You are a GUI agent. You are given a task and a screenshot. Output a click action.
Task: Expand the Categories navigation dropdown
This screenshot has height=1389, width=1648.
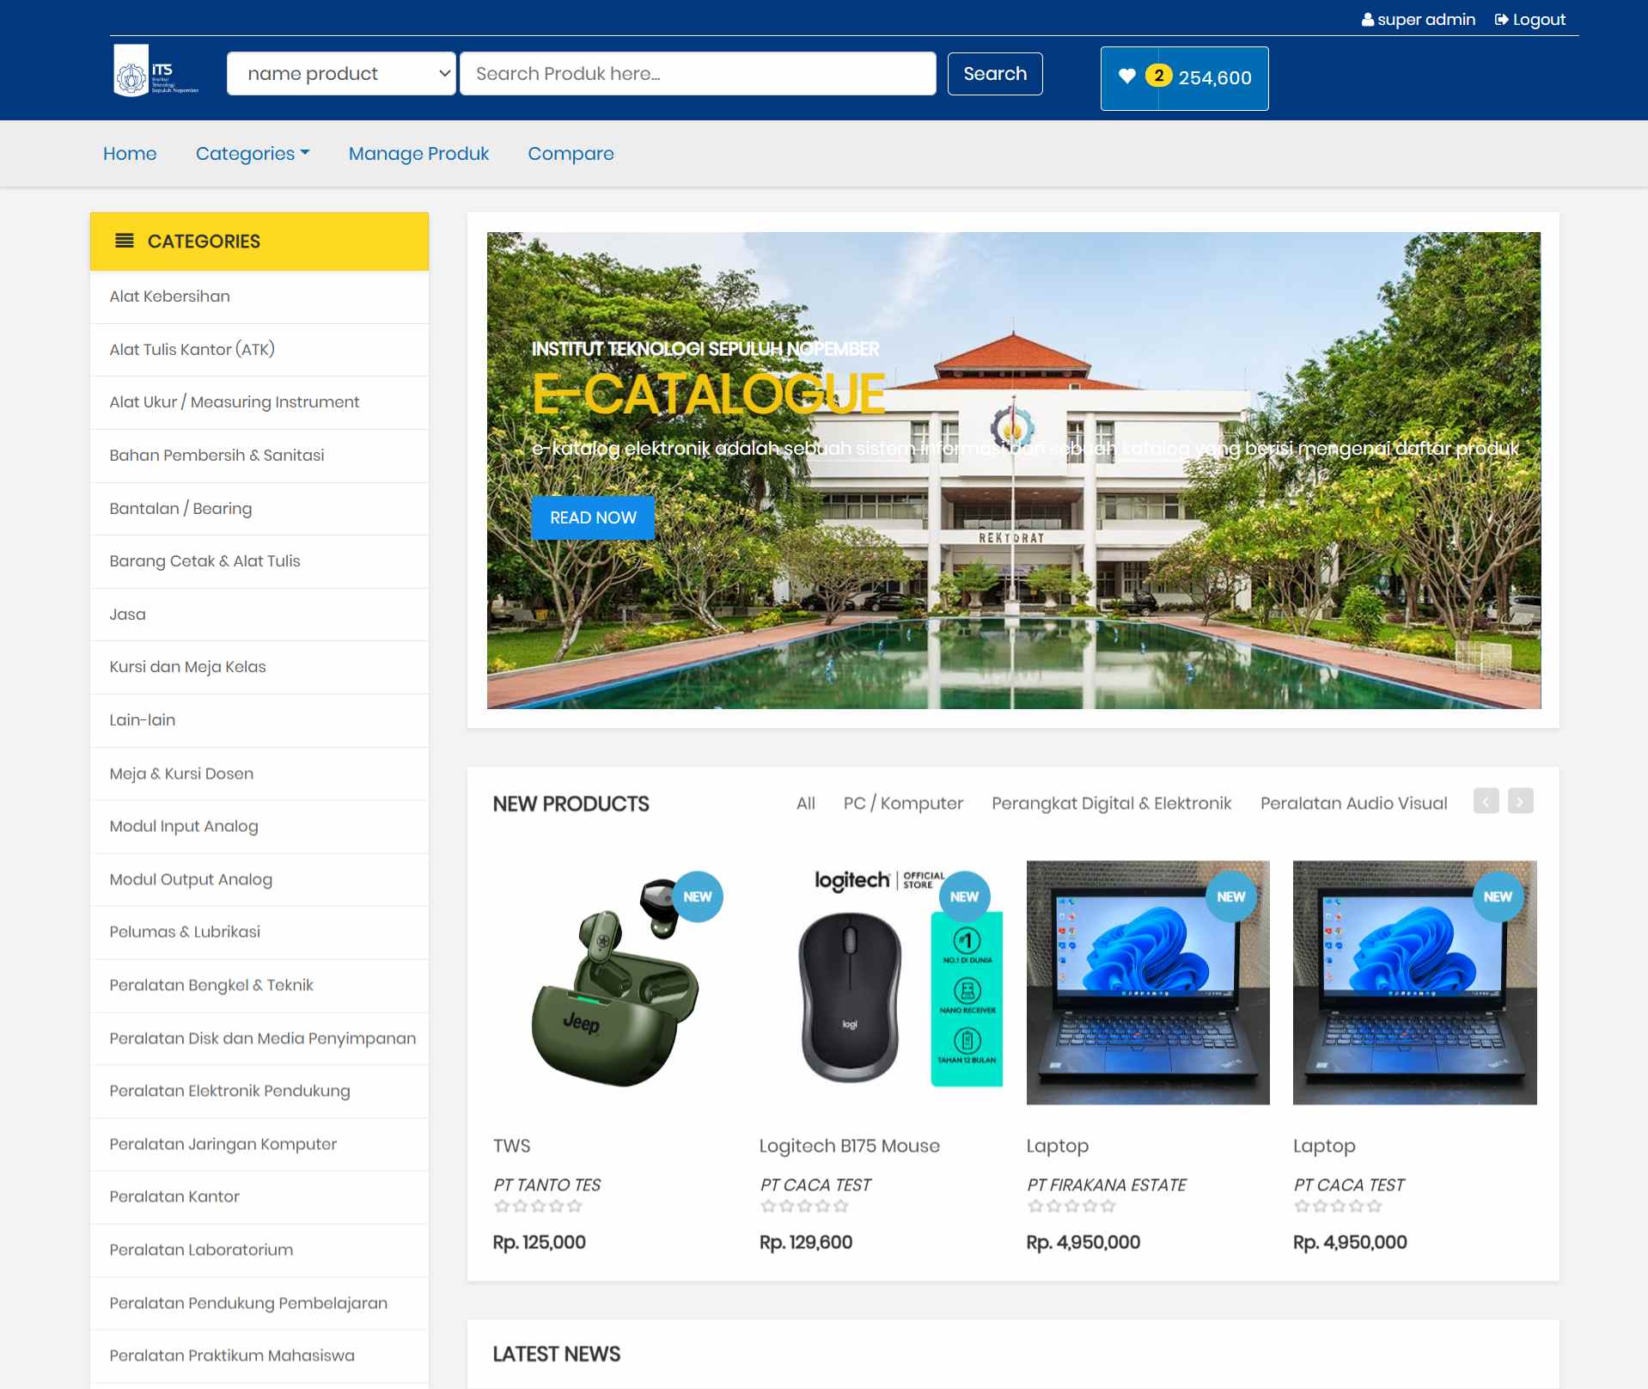click(x=253, y=154)
